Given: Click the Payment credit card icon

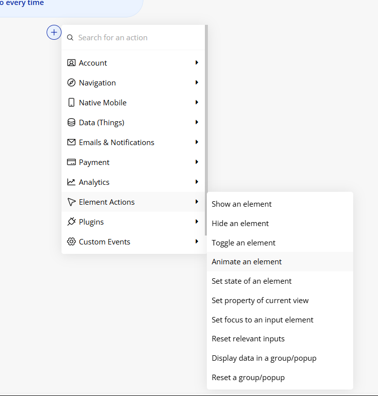Looking at the screenshot, I should click(71, 162).
